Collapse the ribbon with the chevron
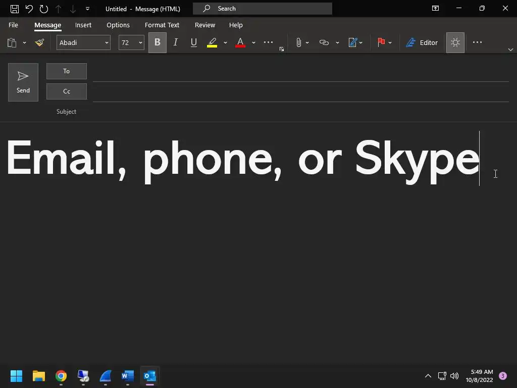 click(x=510, y=50)
